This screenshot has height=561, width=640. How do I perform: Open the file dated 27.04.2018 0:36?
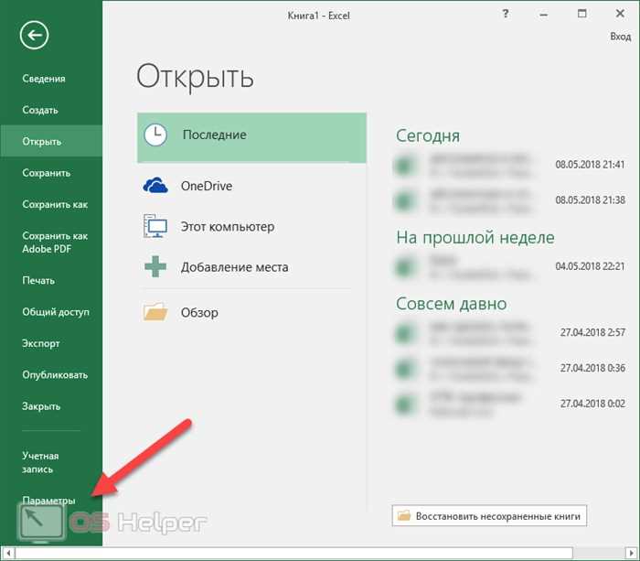pyautogui.click(x=508, y=368)
